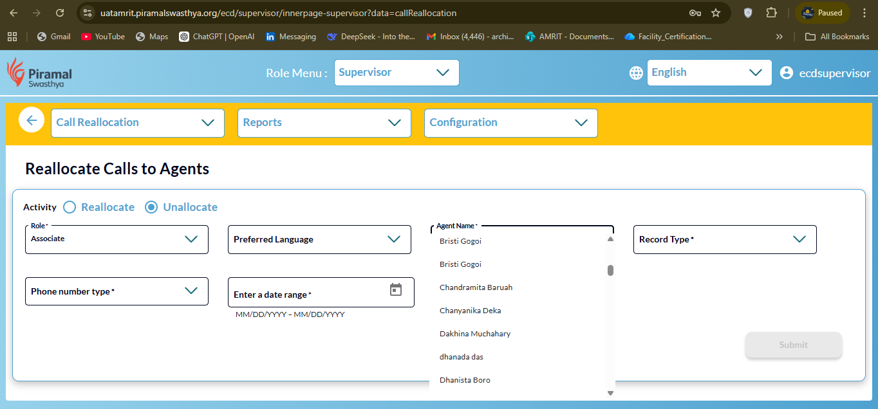Viewport: 878px width, 409px height.
Task: Open the Phone number type dropdown
Action: click(117, 291)
